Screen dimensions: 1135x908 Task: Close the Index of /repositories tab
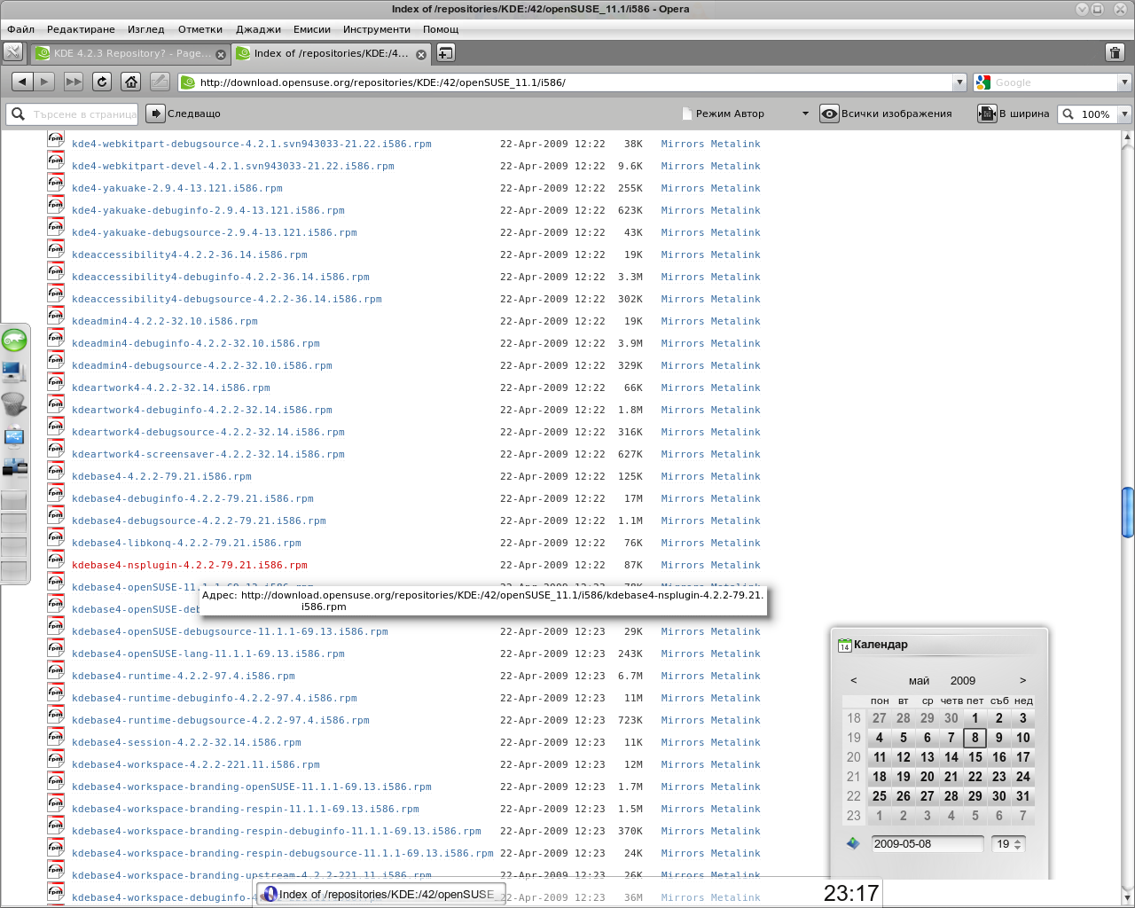click(421, 54)
